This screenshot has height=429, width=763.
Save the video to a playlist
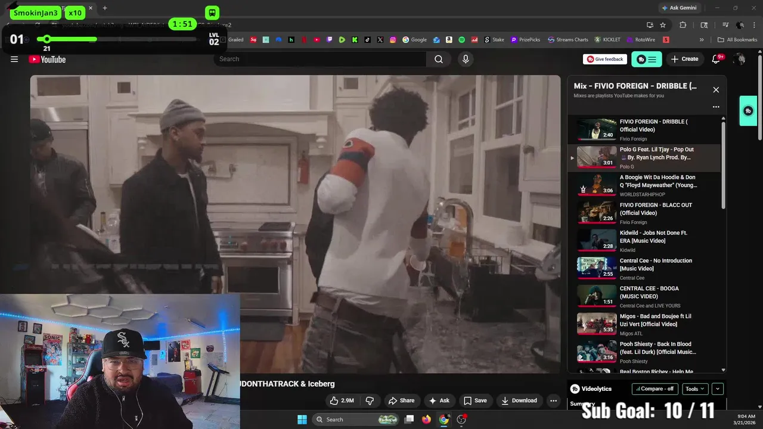pyautogui.click(x=475, y=400)
